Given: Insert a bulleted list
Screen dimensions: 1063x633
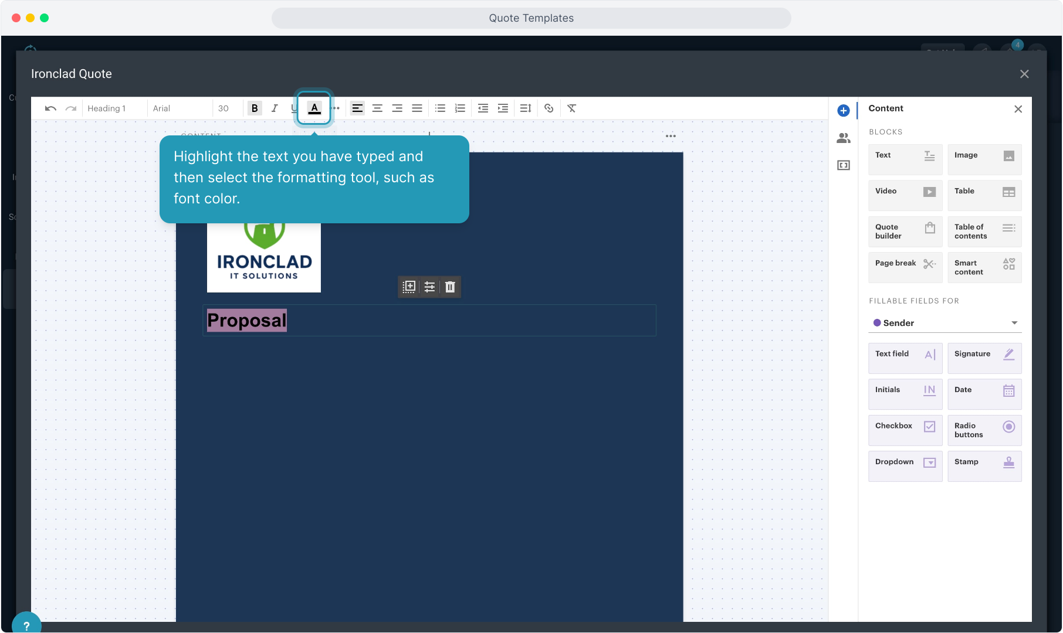Looking at the screenshot, I should tap(440, 108).
